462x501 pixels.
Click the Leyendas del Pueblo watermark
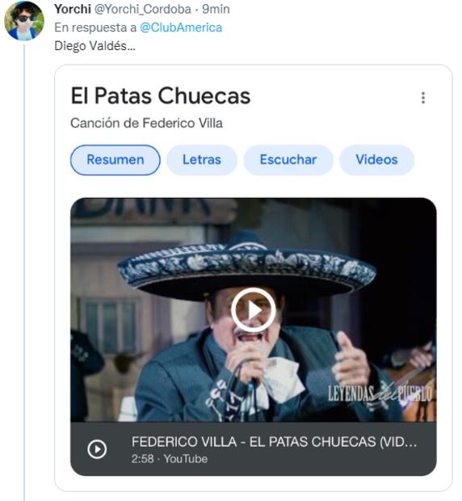coord(380,394)
